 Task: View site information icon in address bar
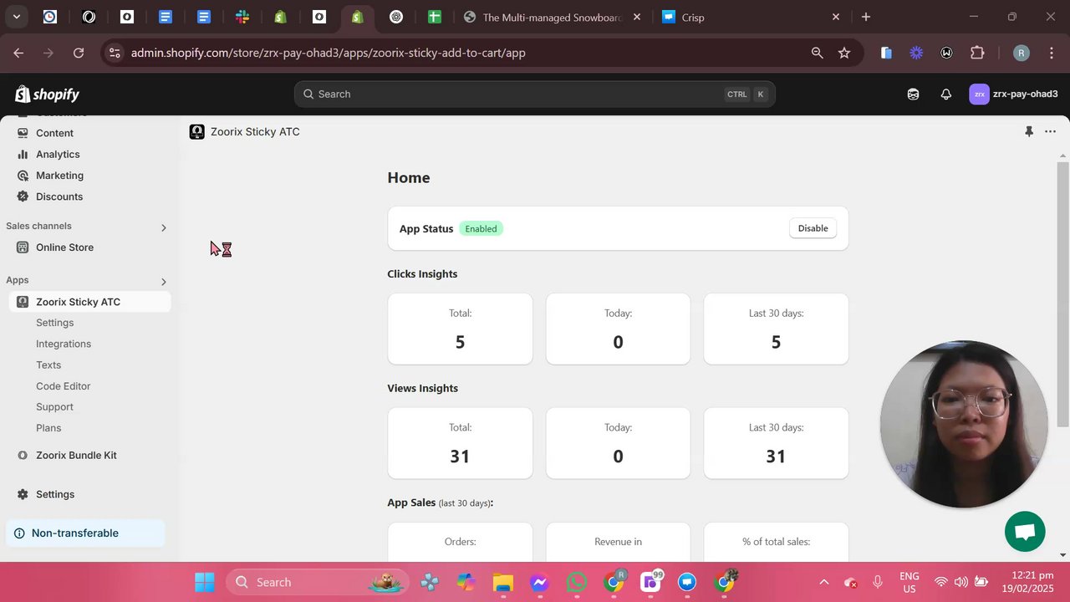115,53
